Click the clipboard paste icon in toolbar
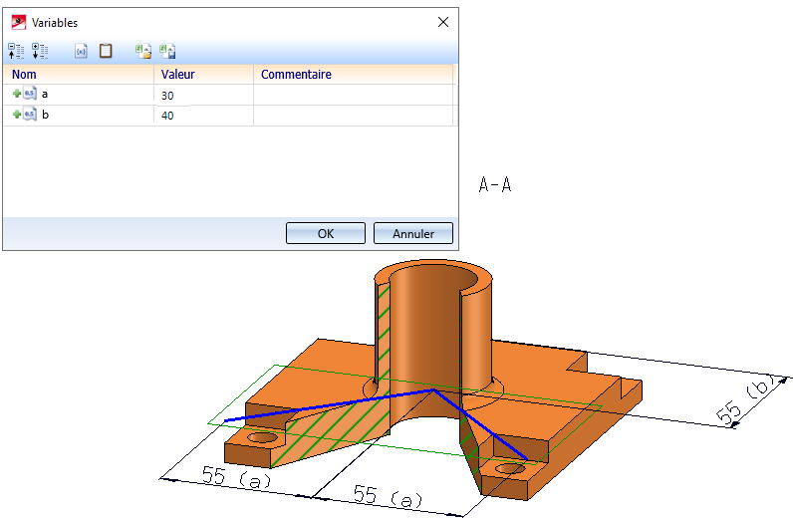The width and height of the screenshot is (793, 518). tap(105, 50)
